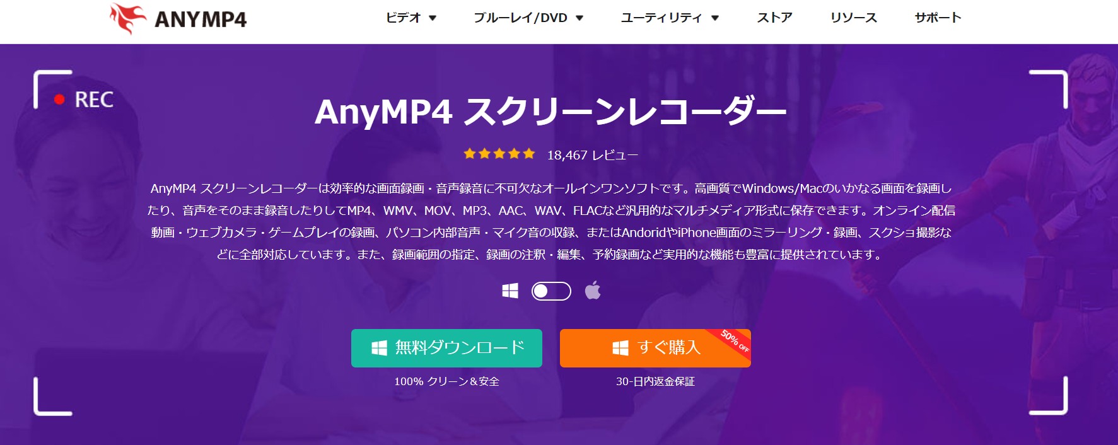
Task: Click the AnyMP4 flame logo
Action: [x=128, y=18]
